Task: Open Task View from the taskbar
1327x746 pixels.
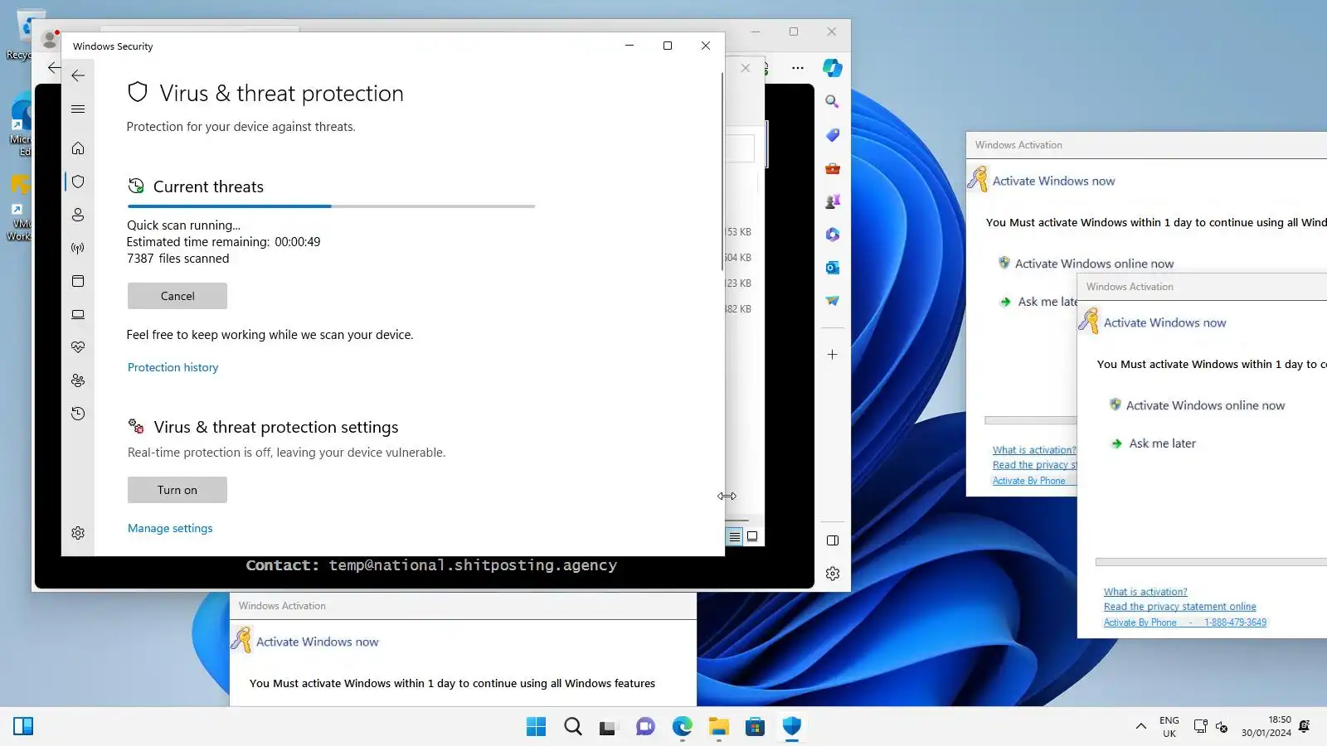Action: [x=609, y=727]
